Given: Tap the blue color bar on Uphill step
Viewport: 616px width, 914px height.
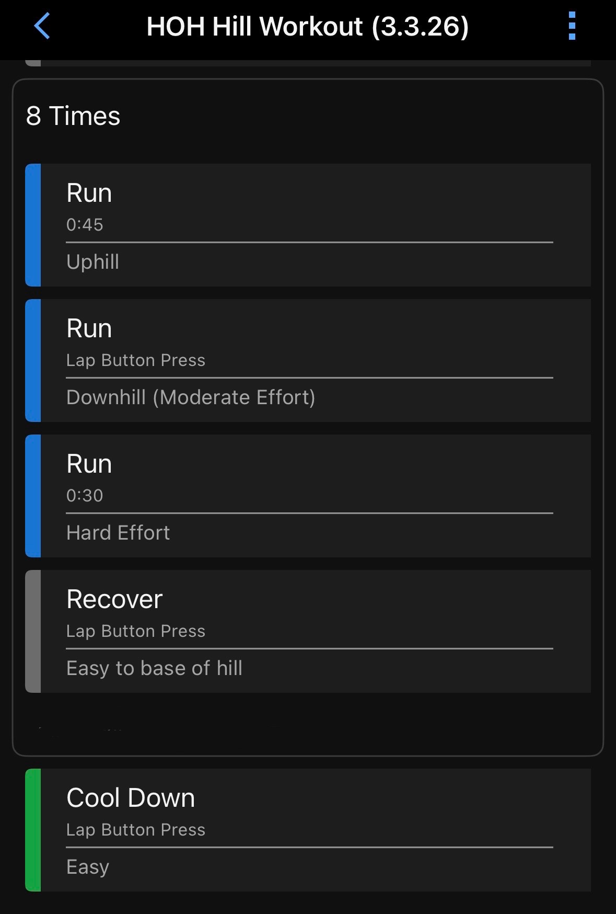Looking at the screenshot, I should 33,225.
